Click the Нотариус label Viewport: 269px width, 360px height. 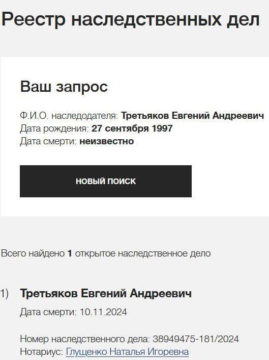[42, 352]
